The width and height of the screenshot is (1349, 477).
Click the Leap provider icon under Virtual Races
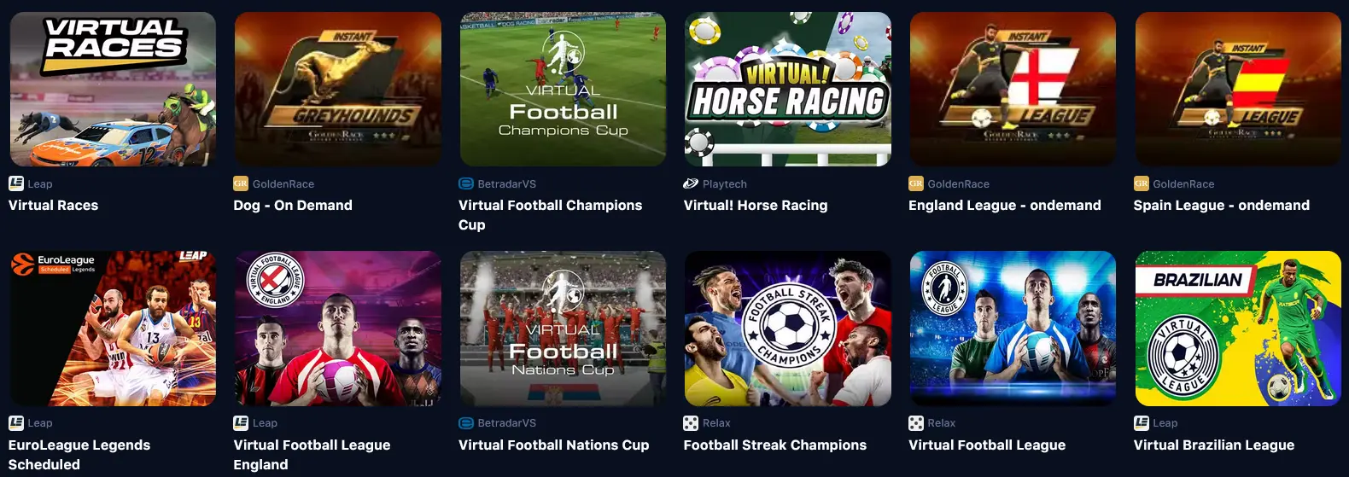pos(16,183)
